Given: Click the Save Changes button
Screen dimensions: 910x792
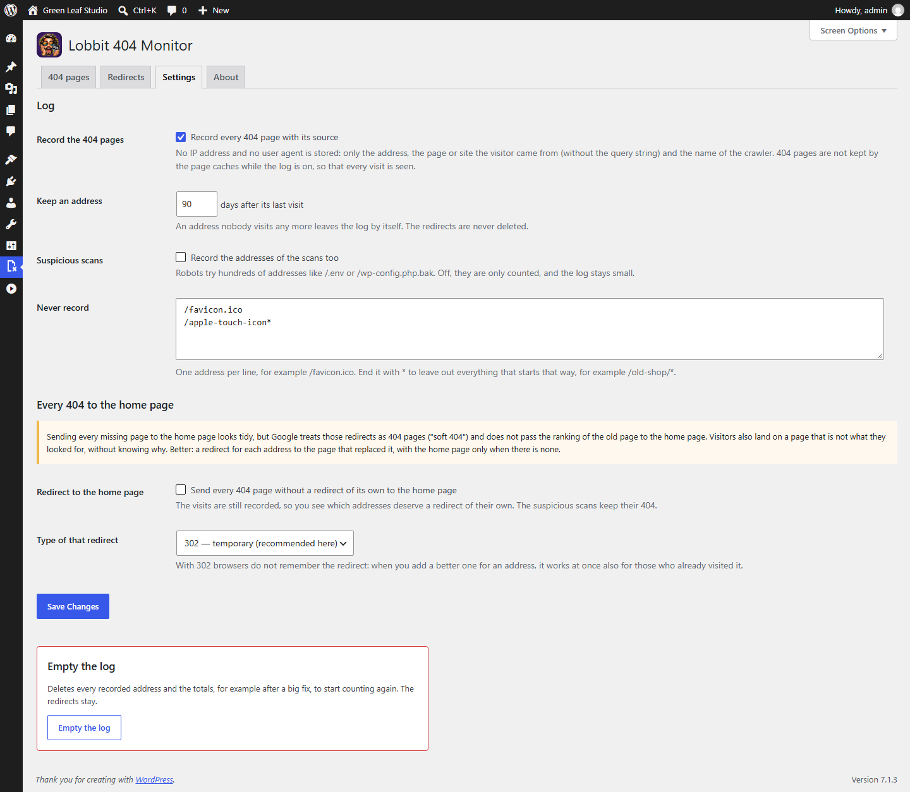Looking at the screenshot, I should click(73, 606).
